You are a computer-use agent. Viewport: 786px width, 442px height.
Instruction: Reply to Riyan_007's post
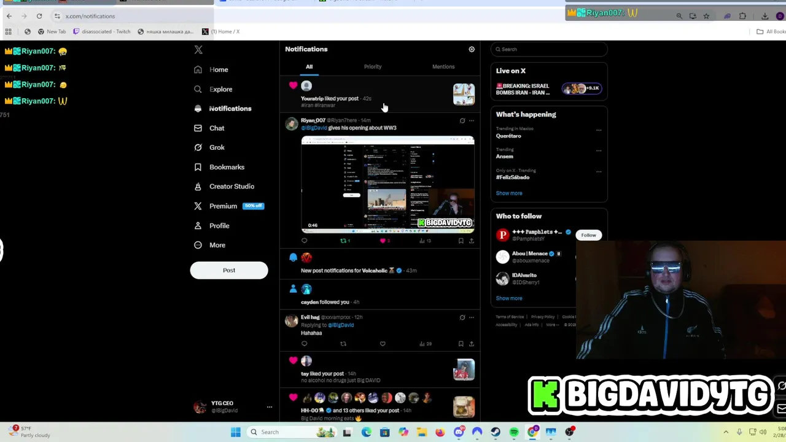coord(304,241)
